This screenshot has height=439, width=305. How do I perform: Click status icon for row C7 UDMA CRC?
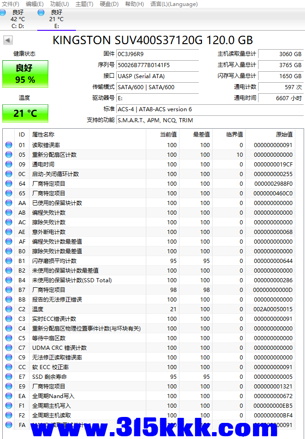tap(9, 348)
